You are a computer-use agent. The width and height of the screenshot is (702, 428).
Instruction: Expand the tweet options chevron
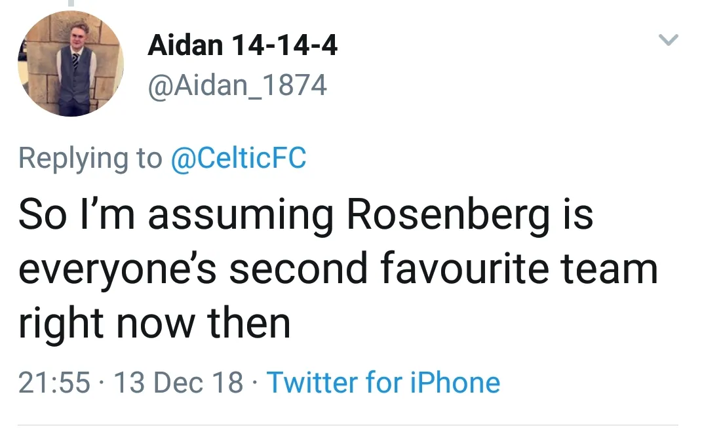(667, 41)
